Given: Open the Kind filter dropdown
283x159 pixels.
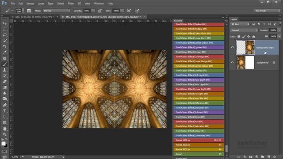Looking at the screenshot, I should (240, 24).
